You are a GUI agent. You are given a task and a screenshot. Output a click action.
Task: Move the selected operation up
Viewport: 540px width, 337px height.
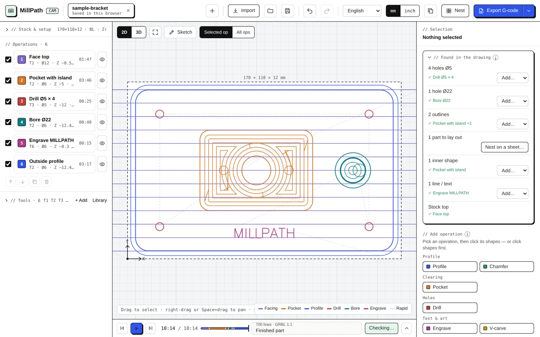click(x=10, y=182)
